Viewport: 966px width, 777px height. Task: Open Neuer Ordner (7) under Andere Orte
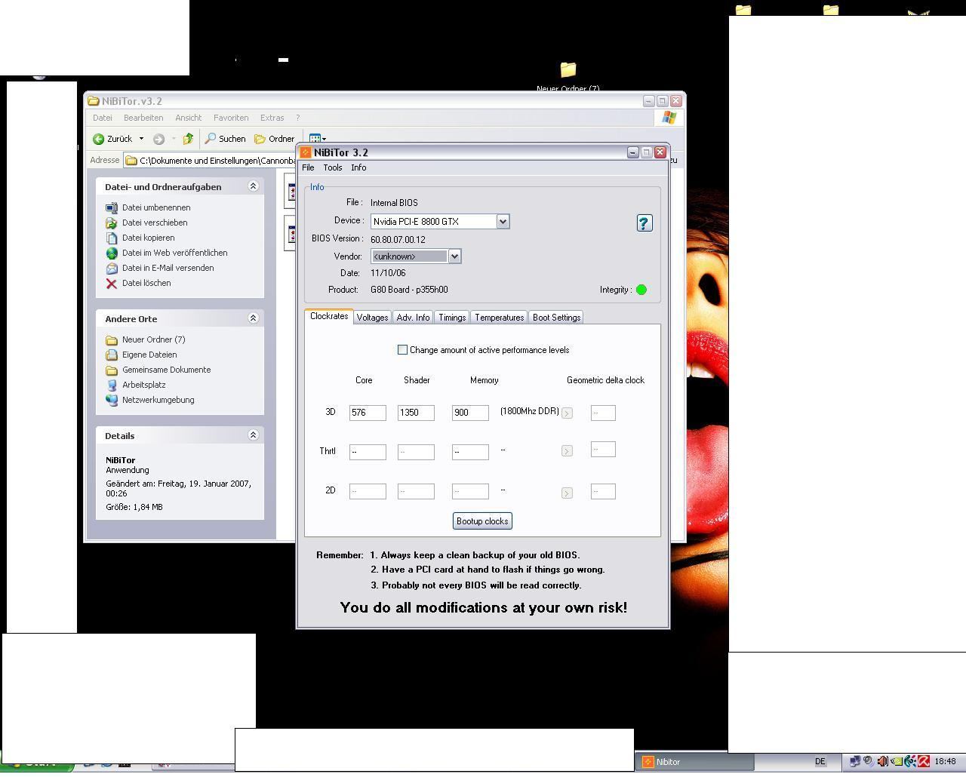153,339
